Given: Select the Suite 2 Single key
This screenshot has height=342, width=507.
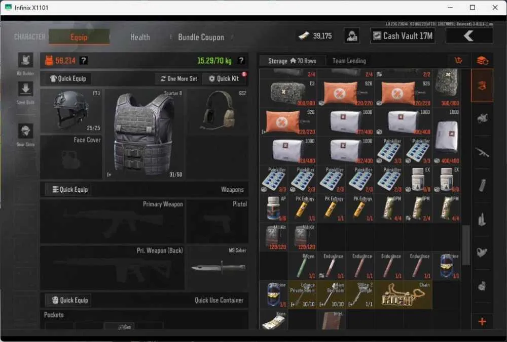Looking at the screenshot, I should pos(360,294).
